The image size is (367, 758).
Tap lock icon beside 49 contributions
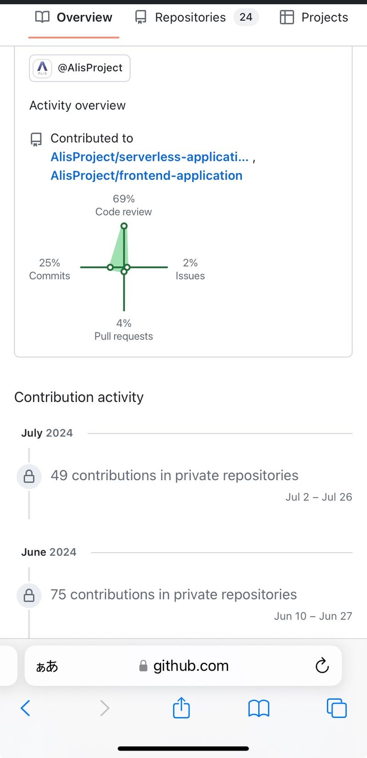point(29,476)
